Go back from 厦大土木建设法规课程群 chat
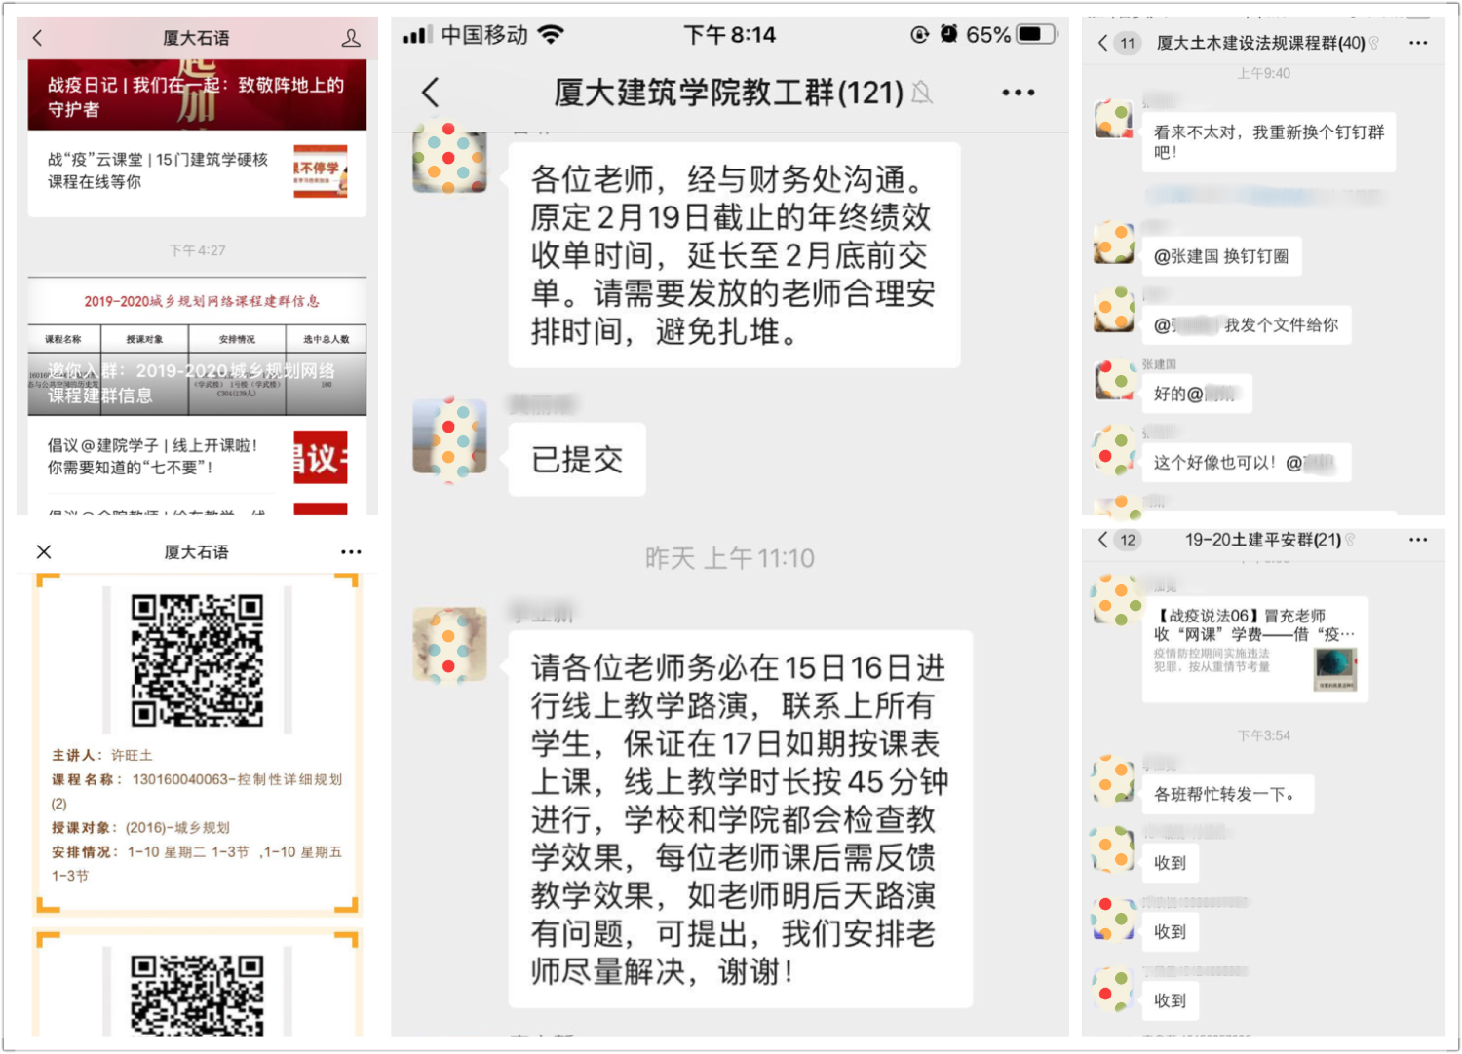This screenshot has width=1462, height=1054. 1103,43
